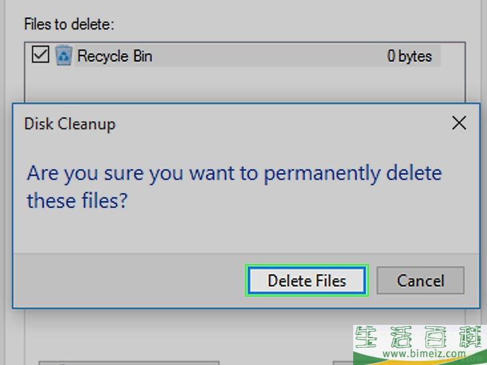The width and height of the screenshot is (487, 365).
Task: Click the 0 bytes size value
Action: click(x=409, y=56)
